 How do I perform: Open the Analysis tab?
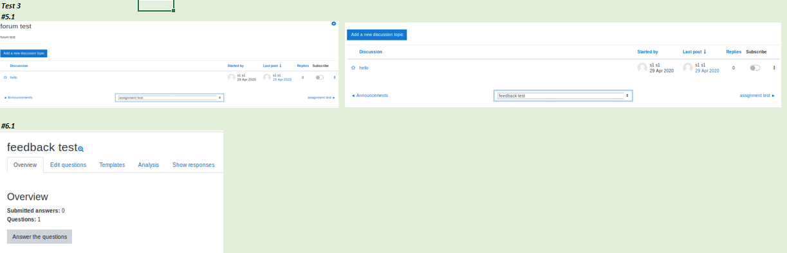click(x=149, y=165)
